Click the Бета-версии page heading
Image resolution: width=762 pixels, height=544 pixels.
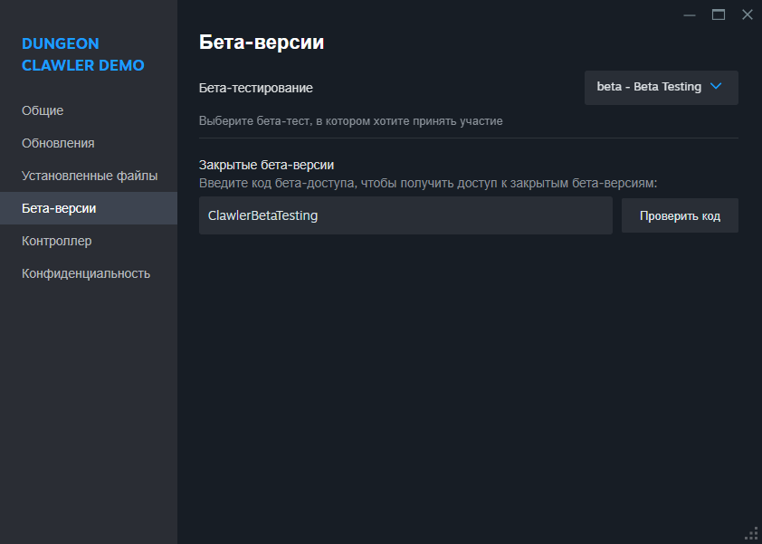[x=262, y=43]
